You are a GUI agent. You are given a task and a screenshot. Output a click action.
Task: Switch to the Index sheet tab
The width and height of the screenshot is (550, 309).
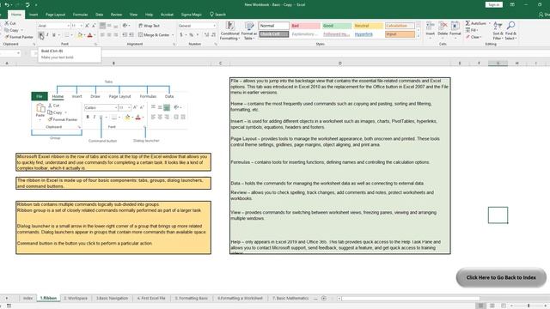[x=27, y=298]
